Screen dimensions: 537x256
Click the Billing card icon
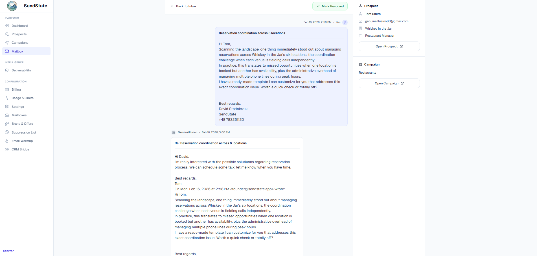(x=7, y=89)
